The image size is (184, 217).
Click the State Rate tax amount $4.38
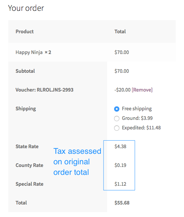coord(120,147)
